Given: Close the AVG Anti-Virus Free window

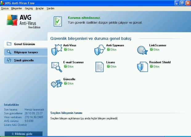Looking at the screenshot, I should pyautogui.click(x=188, y=3).
